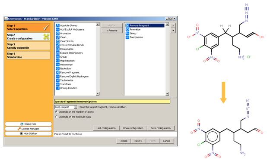Click the Specify Fragment Removal Options header

112,102
